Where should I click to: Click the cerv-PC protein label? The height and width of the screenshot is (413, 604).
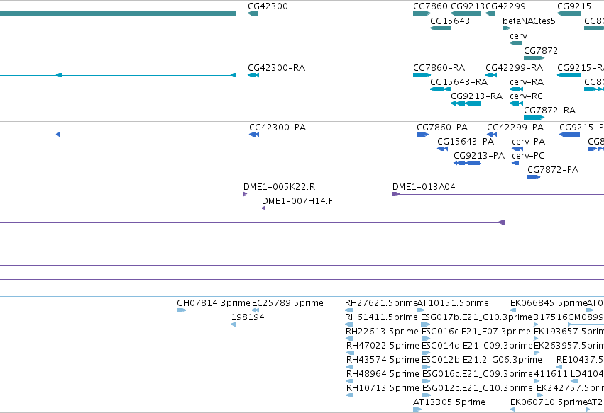(x=528, y=156)
